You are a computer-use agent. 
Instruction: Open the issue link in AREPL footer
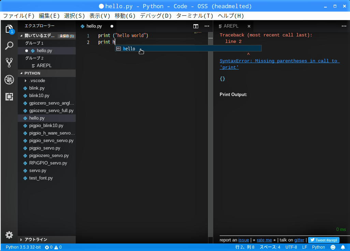[244, 240]
